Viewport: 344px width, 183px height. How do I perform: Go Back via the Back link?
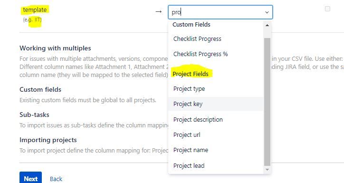tap(56, 179)
